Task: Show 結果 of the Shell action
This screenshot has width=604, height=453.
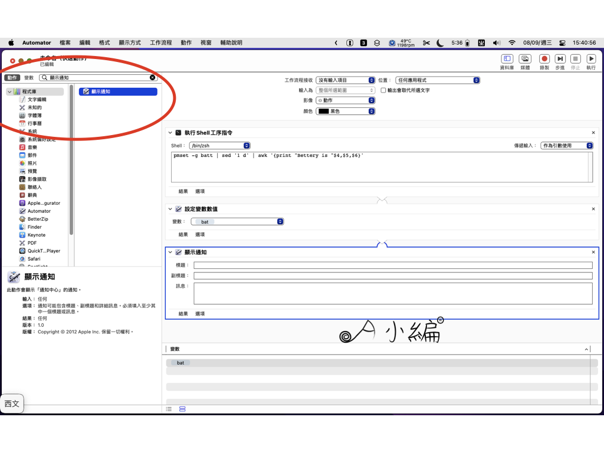Action: pos(183,191)
